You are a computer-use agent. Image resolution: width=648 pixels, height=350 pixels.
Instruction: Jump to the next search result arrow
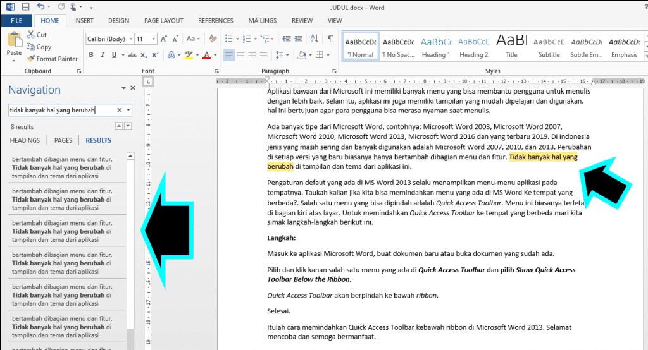128,126
